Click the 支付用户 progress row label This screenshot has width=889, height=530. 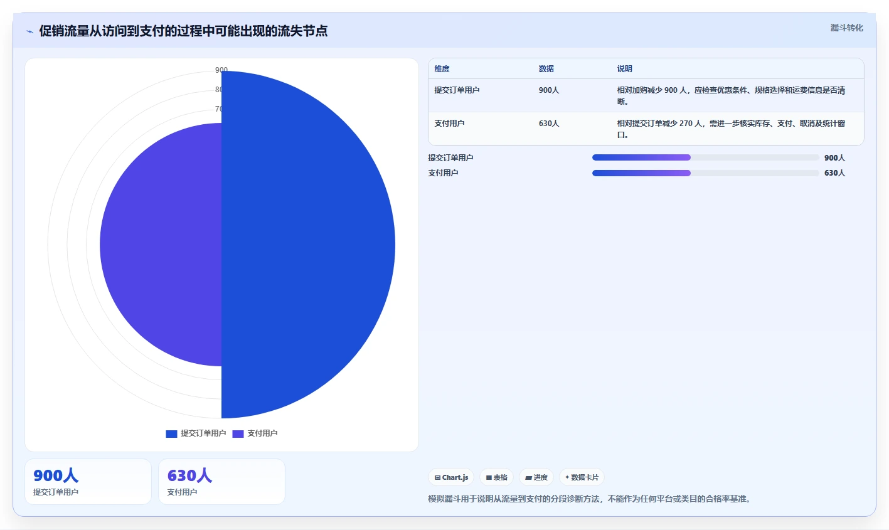443,173
